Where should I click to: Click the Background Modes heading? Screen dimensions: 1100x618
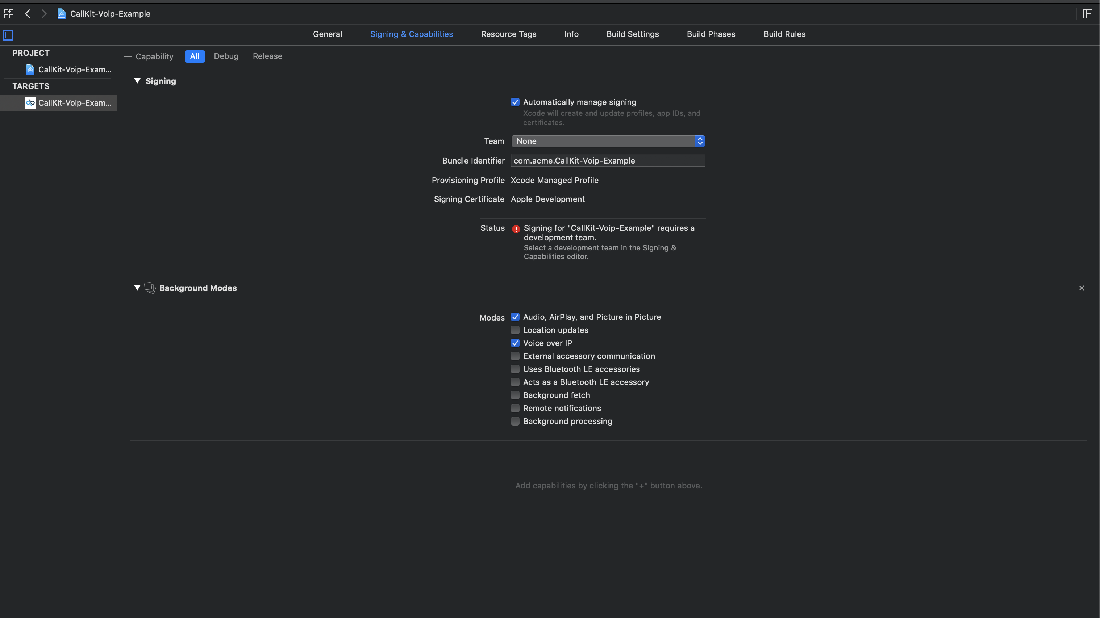[198, 288]
